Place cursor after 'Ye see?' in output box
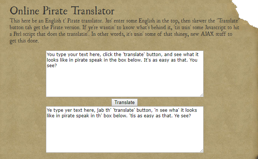The image size is (258, 159). [x=191, y=116]
